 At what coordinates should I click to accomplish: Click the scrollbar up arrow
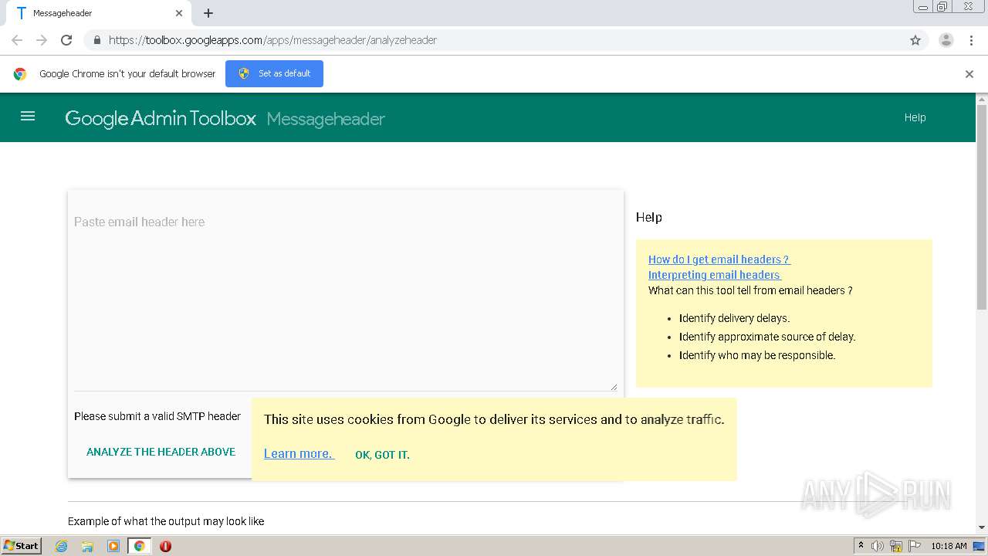[982, 99]
